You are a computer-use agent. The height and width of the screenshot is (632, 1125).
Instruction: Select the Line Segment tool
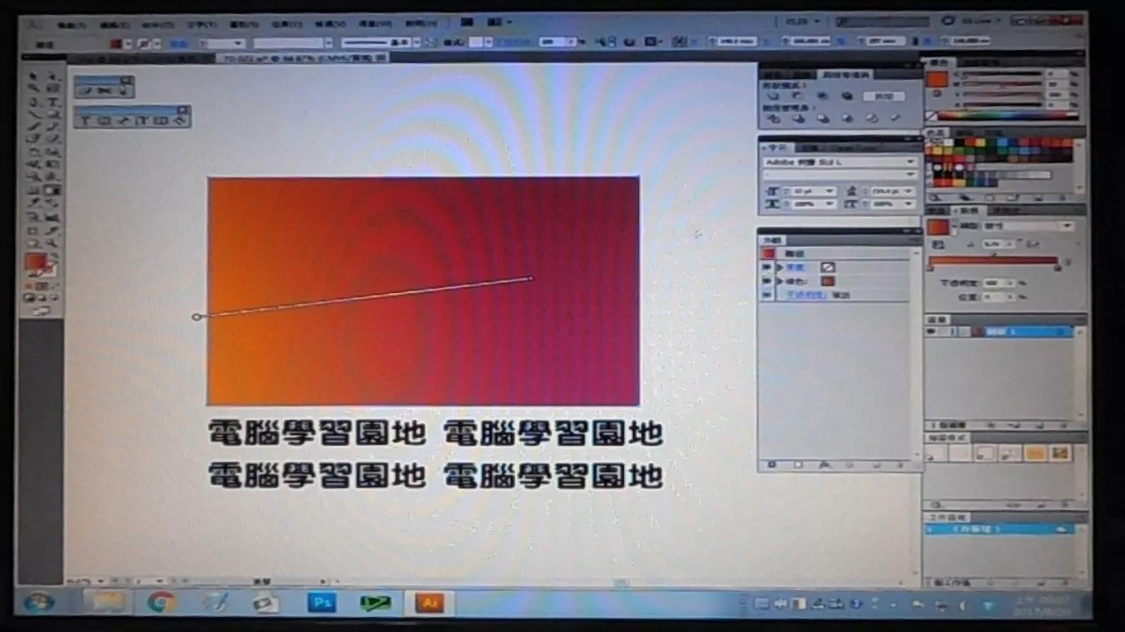coord(34,114)
